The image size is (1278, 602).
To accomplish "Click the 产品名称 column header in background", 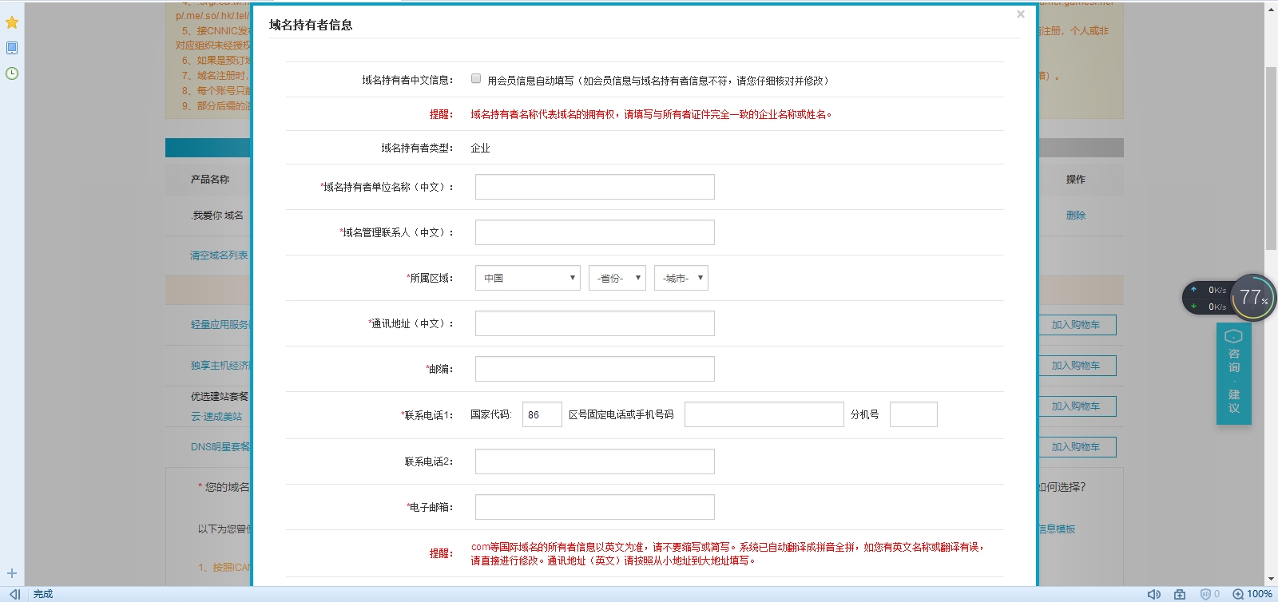I will (210, 180).
